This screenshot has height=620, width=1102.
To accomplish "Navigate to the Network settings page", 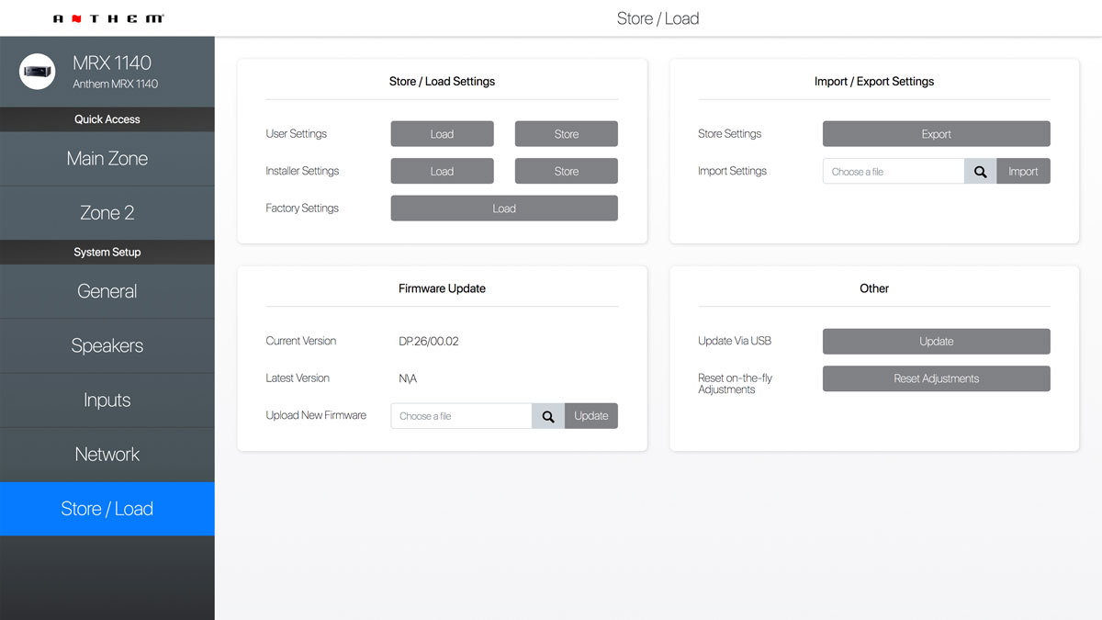I will pos(107,455).
